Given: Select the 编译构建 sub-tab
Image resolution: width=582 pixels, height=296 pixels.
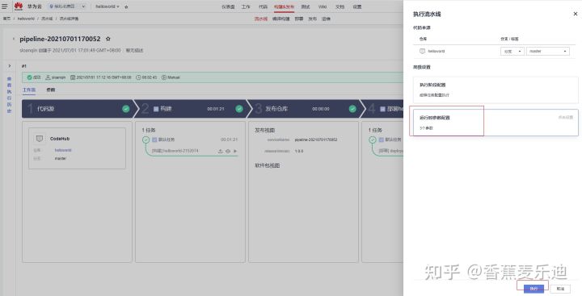Looking at the screenshot, I should click(281, 19).
